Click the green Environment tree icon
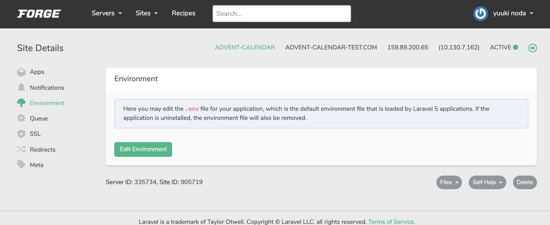This screenshot has width=550, height=225. pos(21,103)
